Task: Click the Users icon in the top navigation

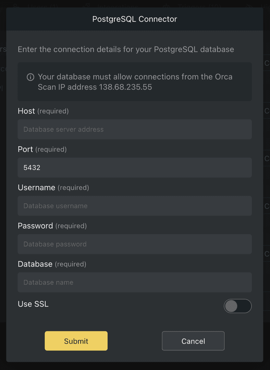Action: coord(16,6)
